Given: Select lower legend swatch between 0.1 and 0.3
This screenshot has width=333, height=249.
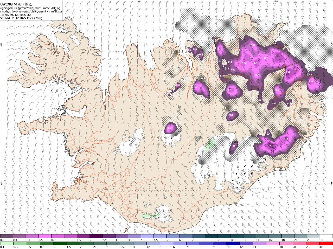Looking at the screenshot, I should [x=7, y=243].
